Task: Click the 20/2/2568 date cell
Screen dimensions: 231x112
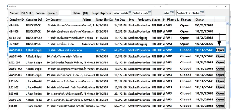Action: 204,25
